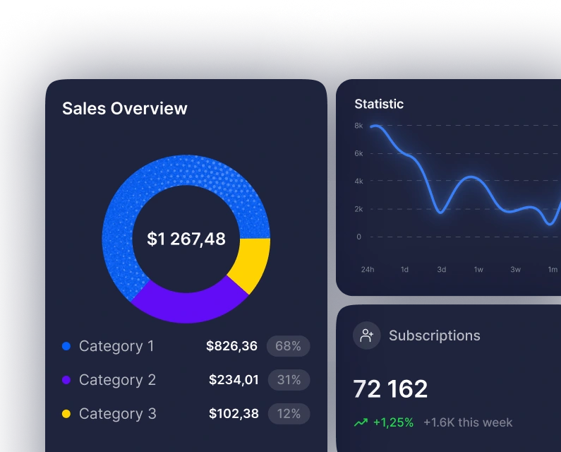The height and width of the screenshot is (452, 561).
Task: Click the $234,01 amount
Action: (234, 380)
